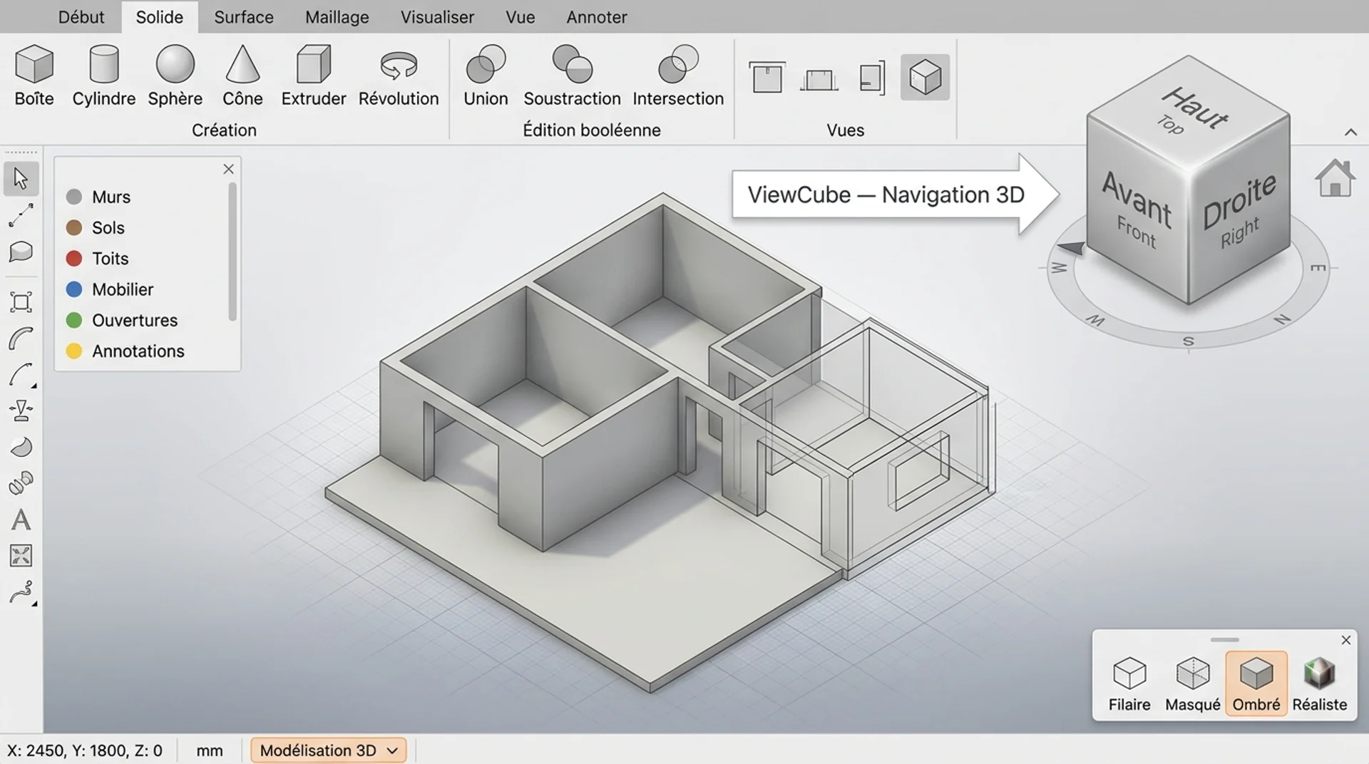Image resolution: width=1369 pixels, height=764 pixels.
Task: Switch to side view in Vues group
Action: (x=872, y=78)
